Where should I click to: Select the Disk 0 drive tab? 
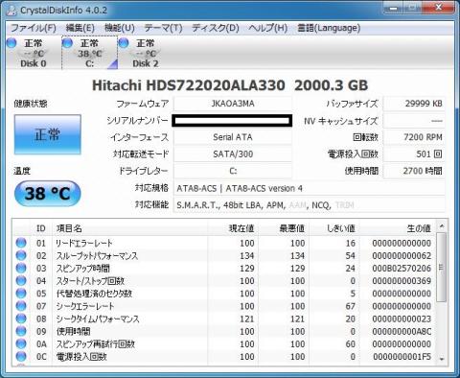[34, 53]
